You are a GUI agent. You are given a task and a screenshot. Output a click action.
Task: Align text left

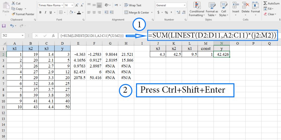(89, 12)
